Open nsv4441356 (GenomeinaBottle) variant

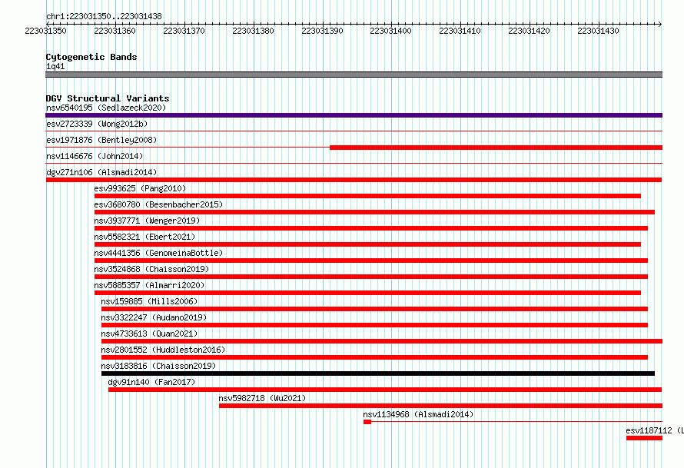click(158, 253)
